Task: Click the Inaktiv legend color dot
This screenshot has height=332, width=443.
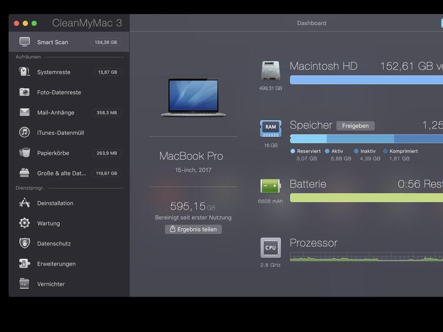Action: (356, 151)
